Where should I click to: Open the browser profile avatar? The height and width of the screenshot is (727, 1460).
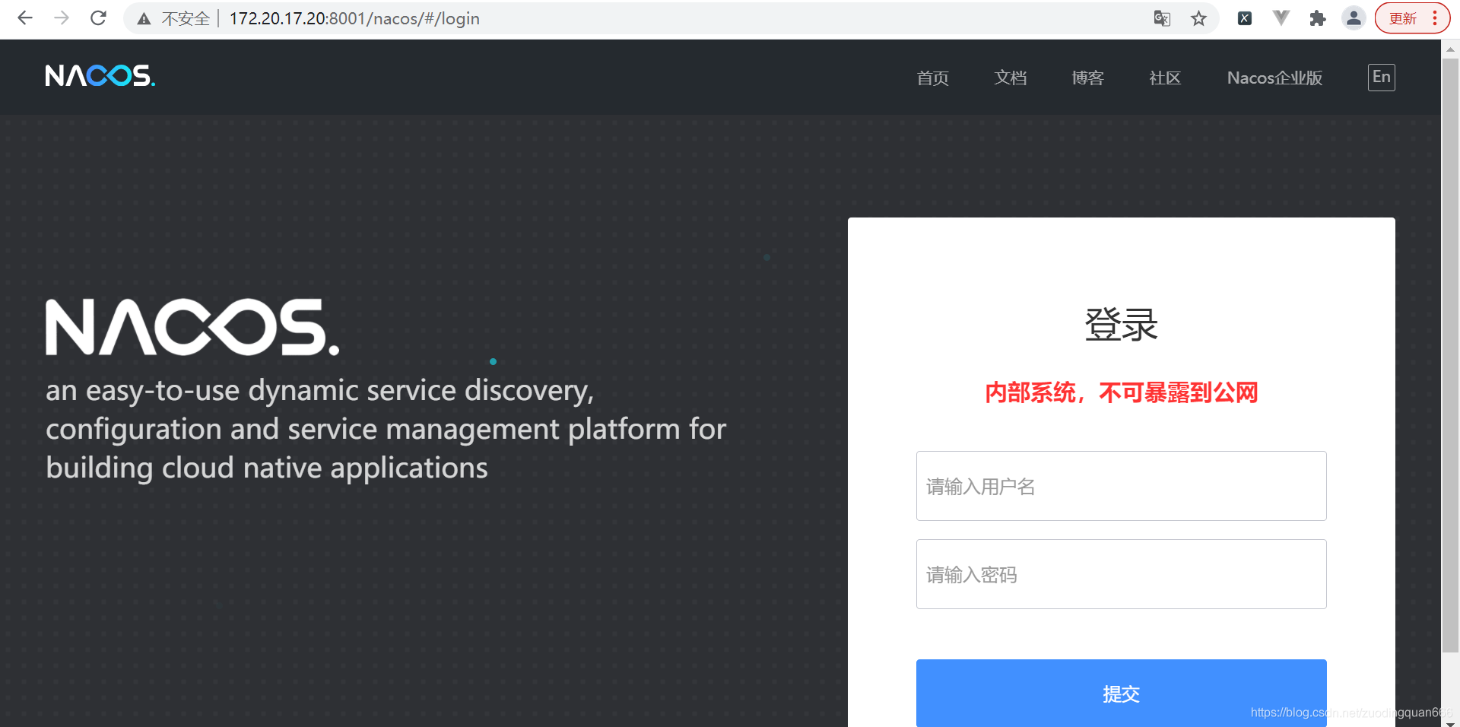click(1354, 18)
